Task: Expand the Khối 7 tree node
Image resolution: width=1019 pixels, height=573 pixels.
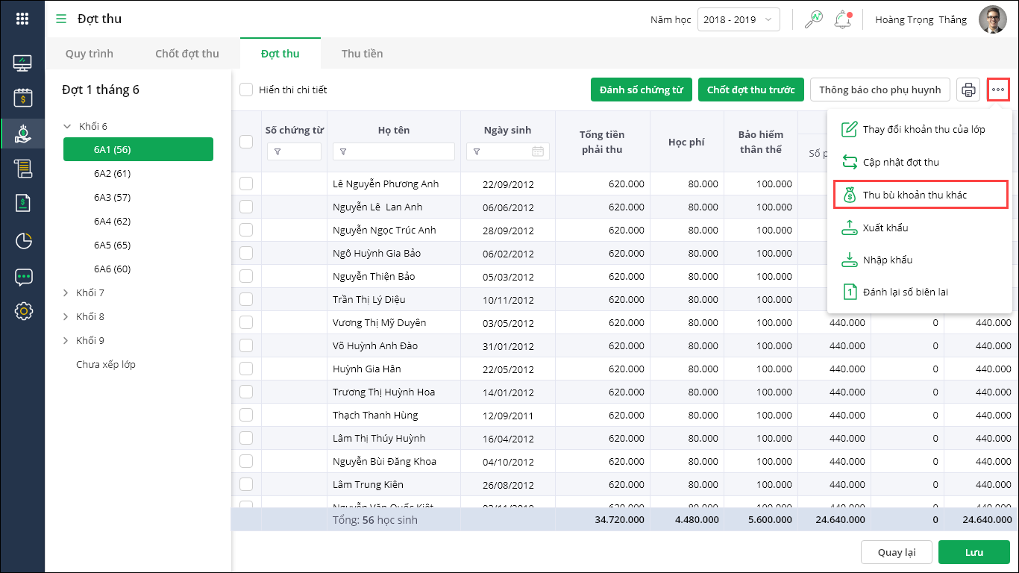Action: click(66, 293)
